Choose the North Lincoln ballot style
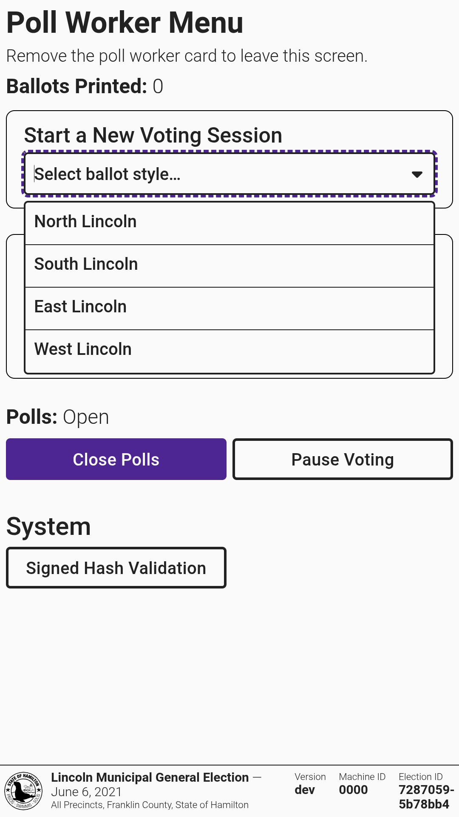Screen dimensions: 459x817 (229, 222)
